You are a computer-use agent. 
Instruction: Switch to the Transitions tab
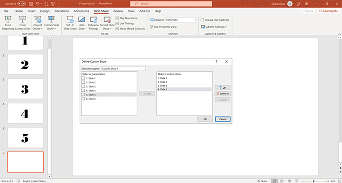(x=61, y=11)
